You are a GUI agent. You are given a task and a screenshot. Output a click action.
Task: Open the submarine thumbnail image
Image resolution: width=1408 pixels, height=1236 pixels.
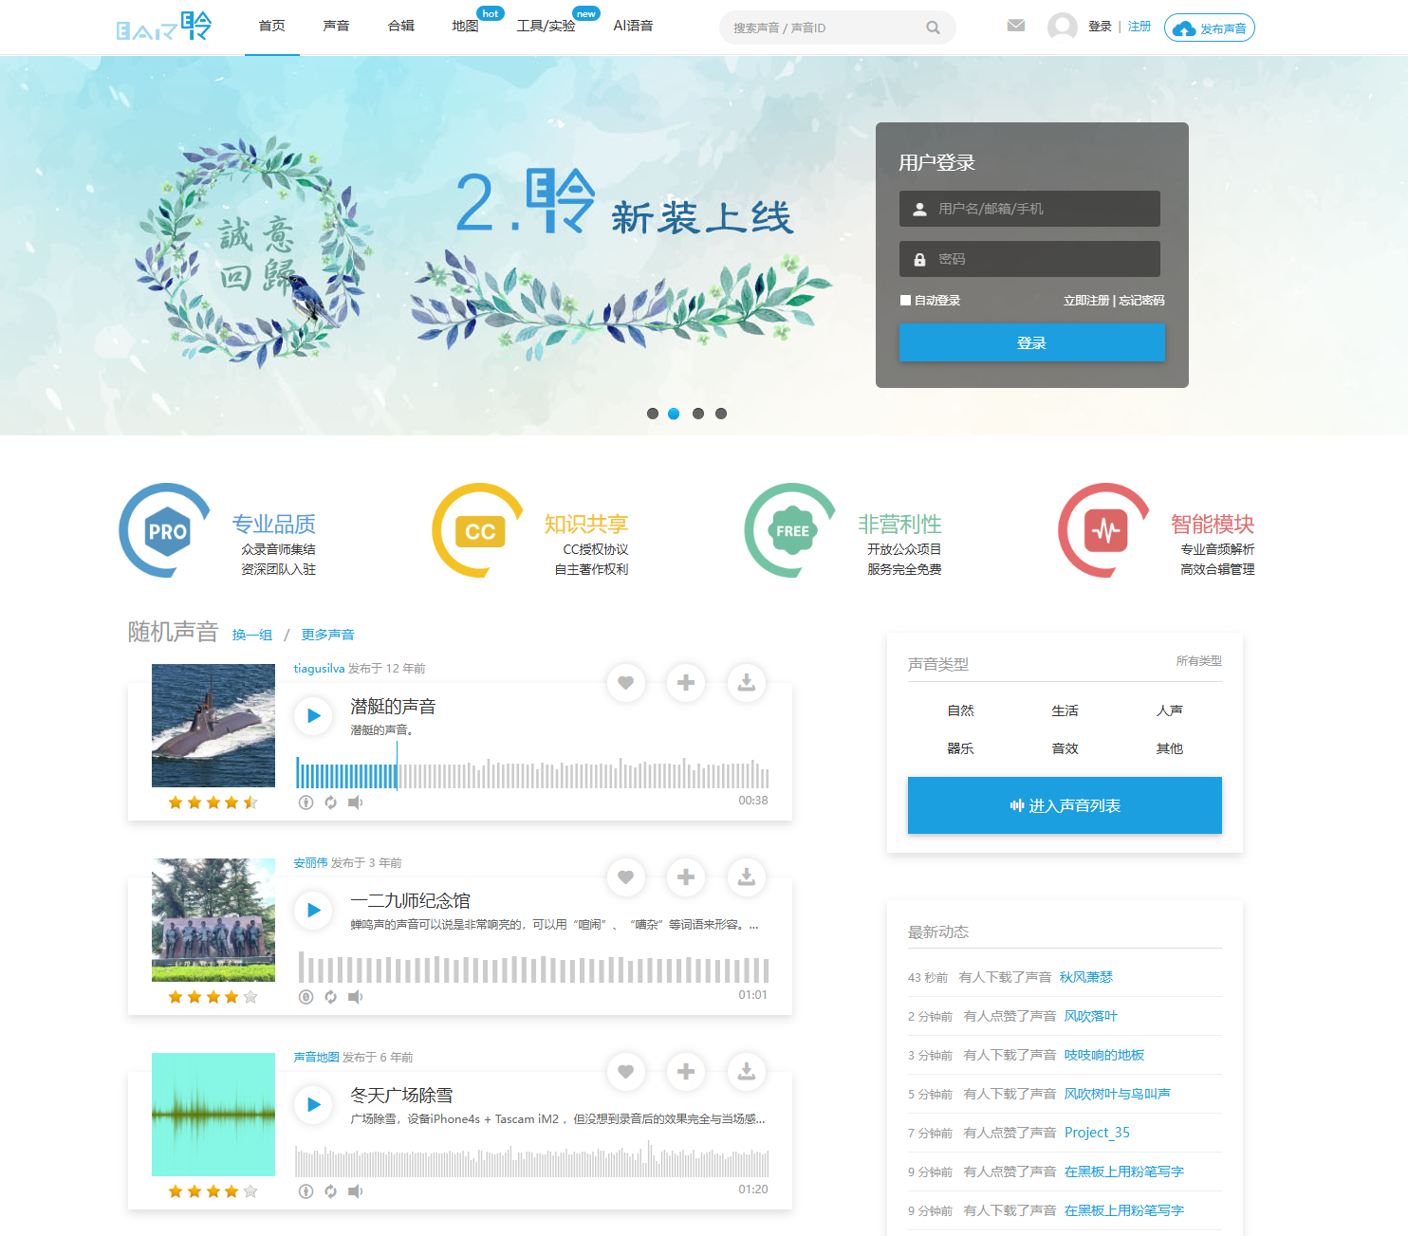(213, 726)
